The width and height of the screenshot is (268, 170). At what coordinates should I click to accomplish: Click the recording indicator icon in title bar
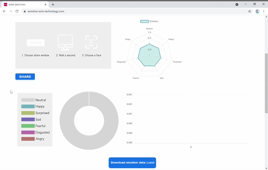coord(237,5)
